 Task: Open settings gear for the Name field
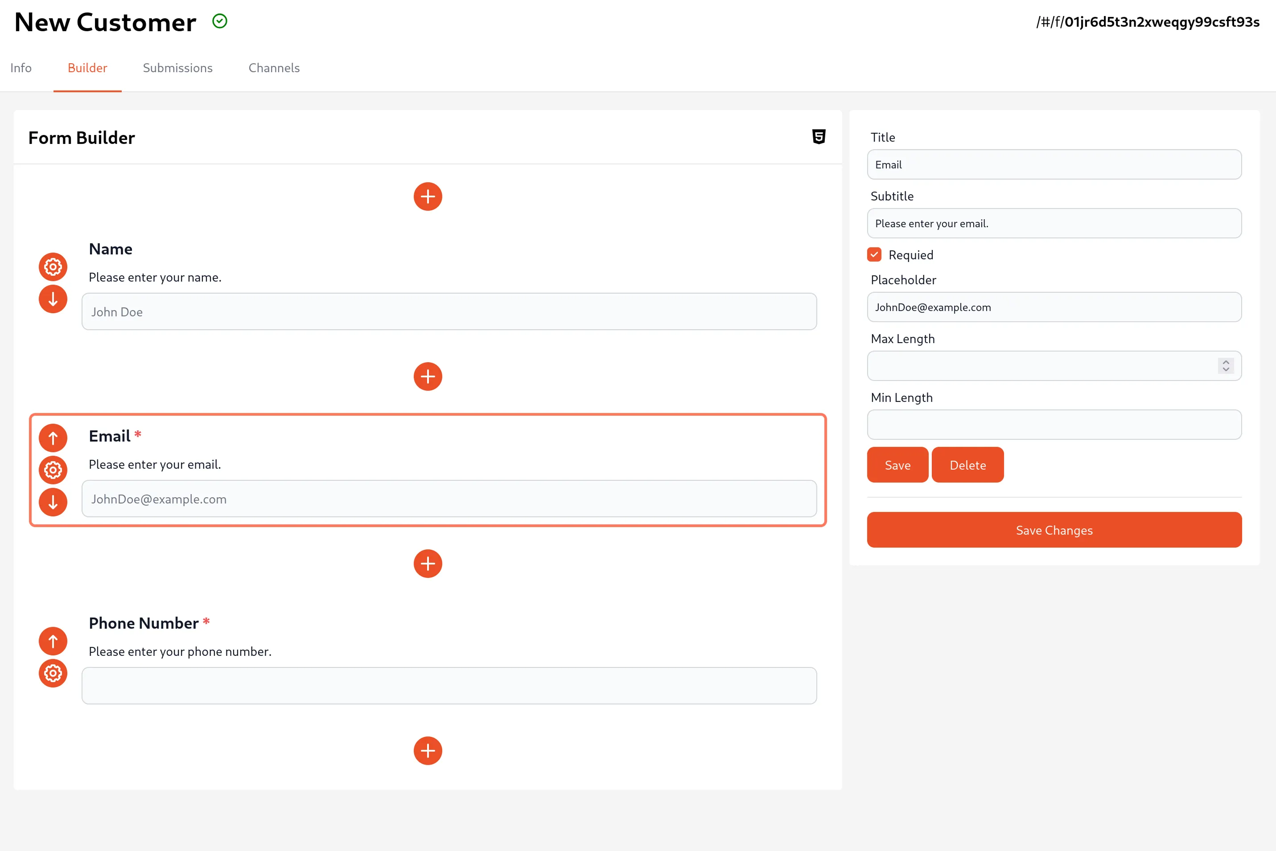pos(53,266)
